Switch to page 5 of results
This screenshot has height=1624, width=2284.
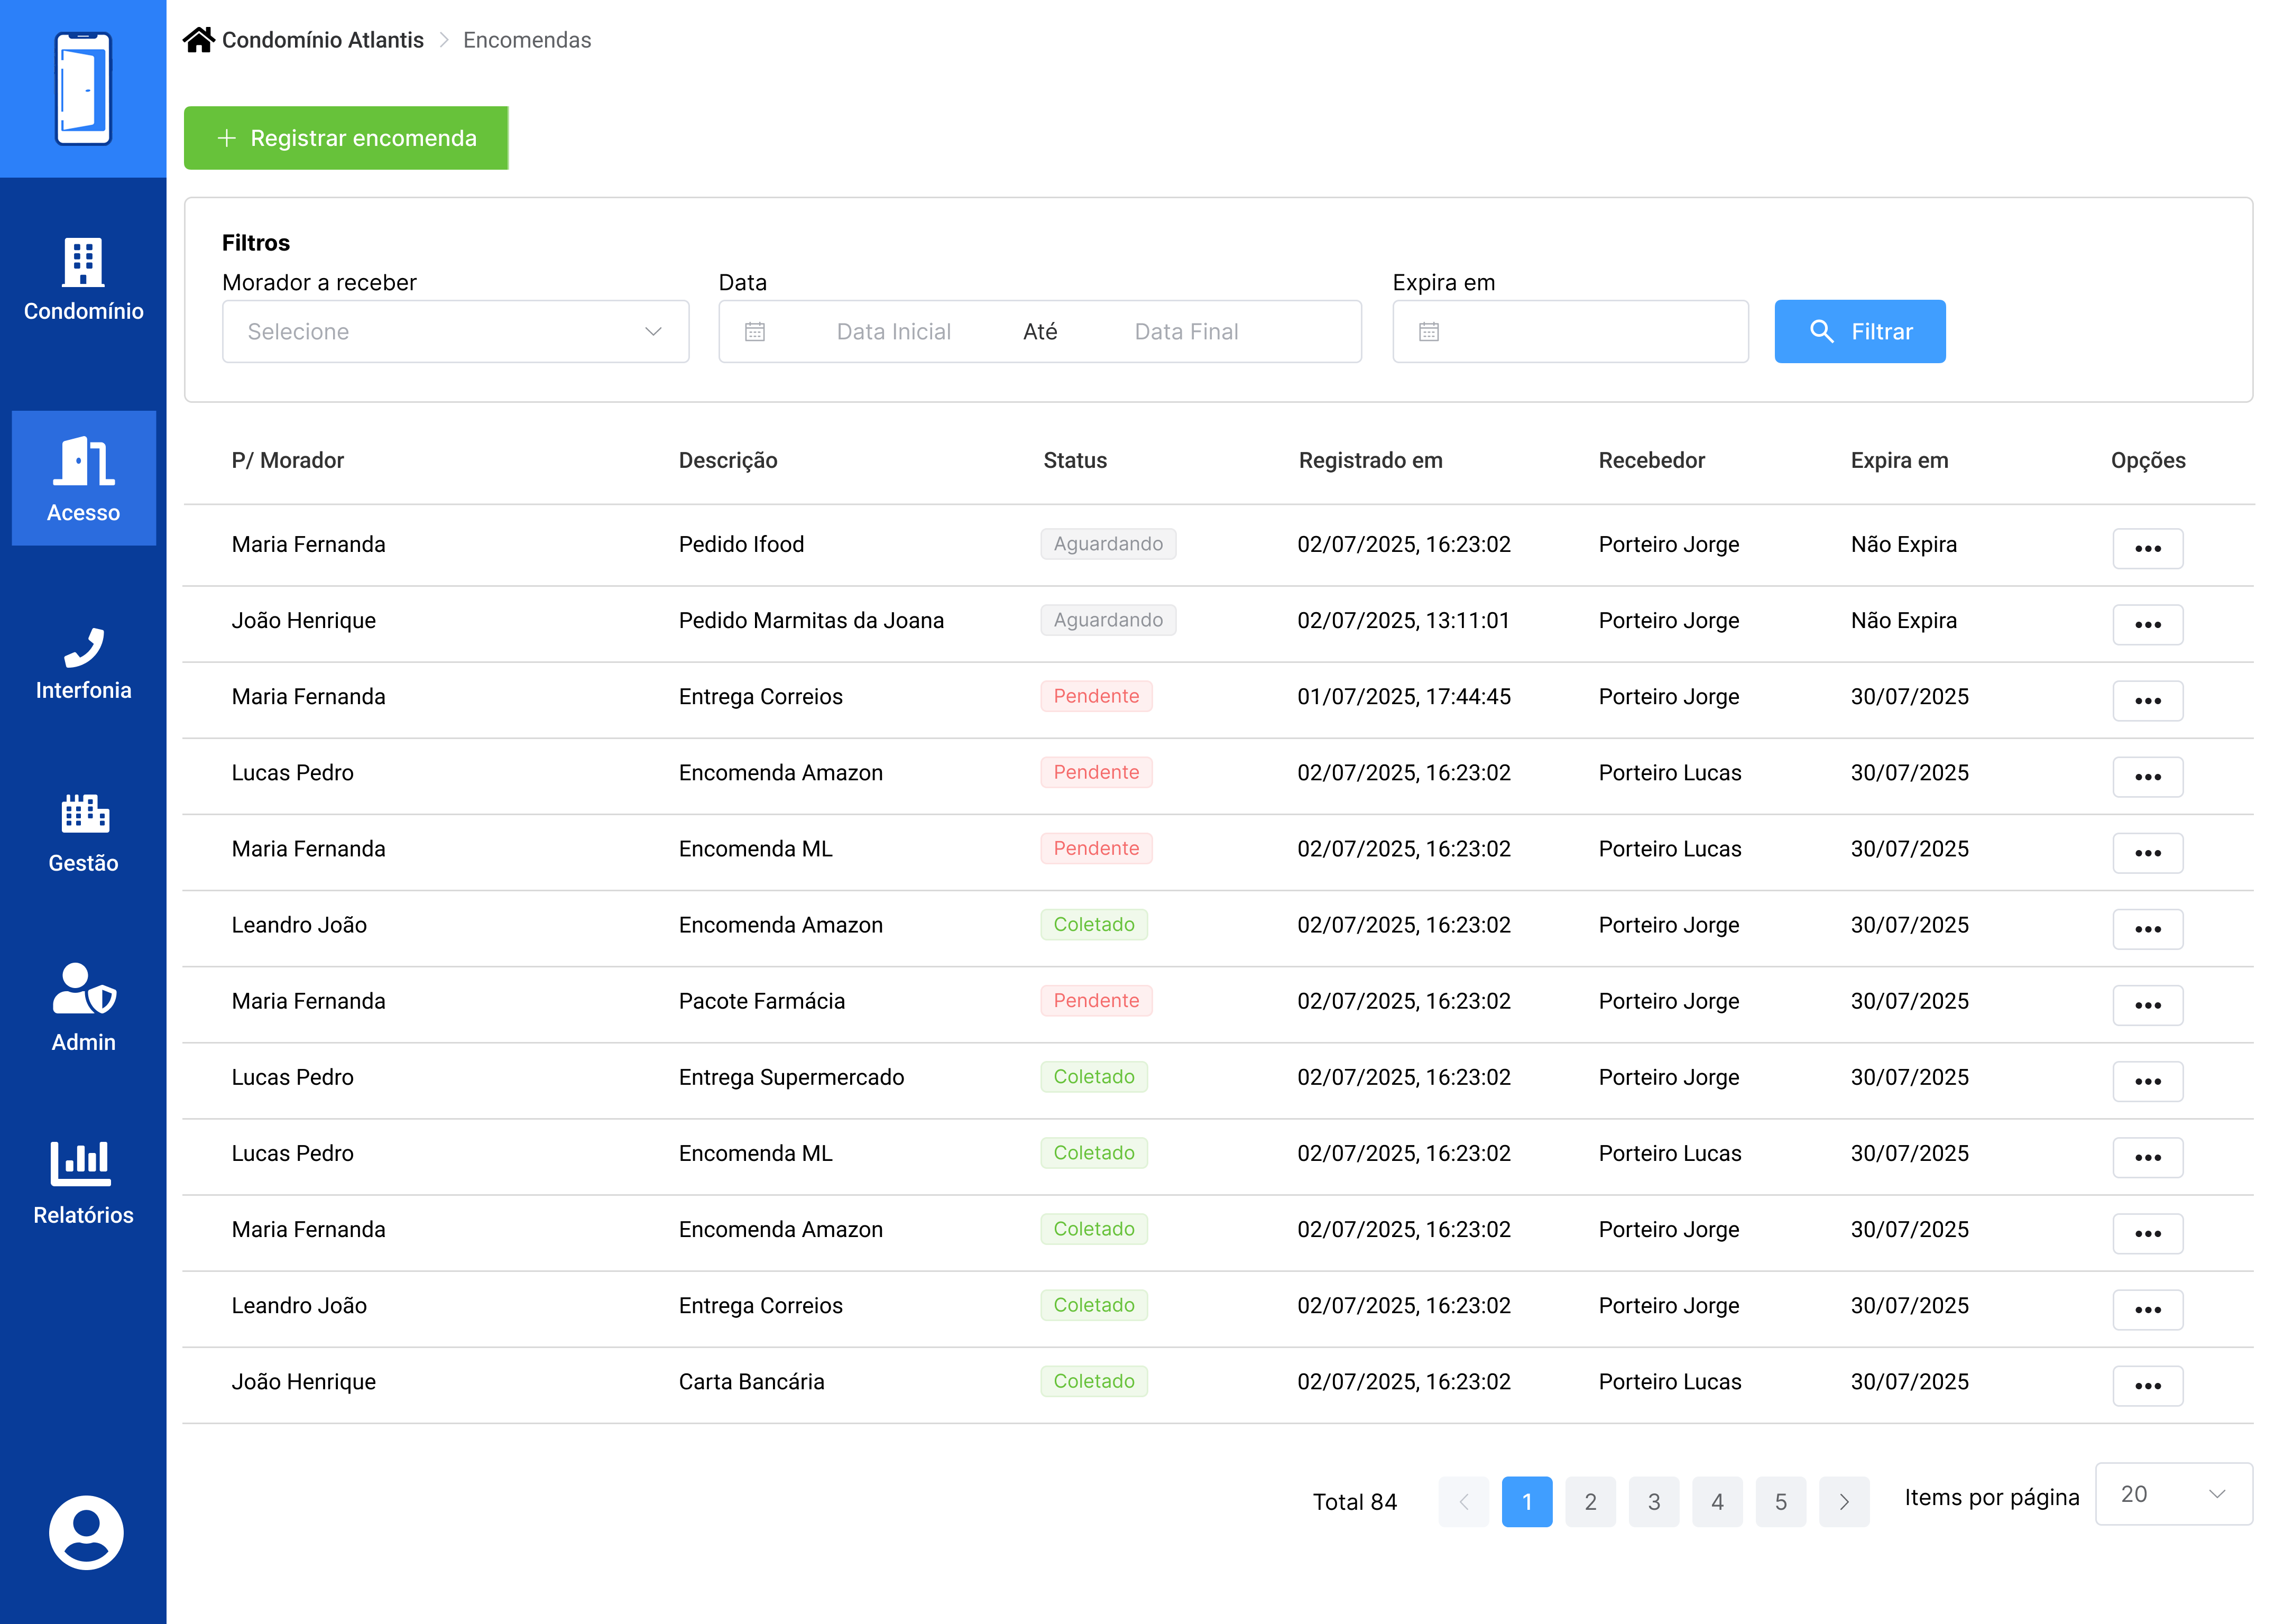click(1780, 1501)
